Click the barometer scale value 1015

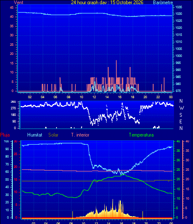pyautogui.click(x=179, y=35)
